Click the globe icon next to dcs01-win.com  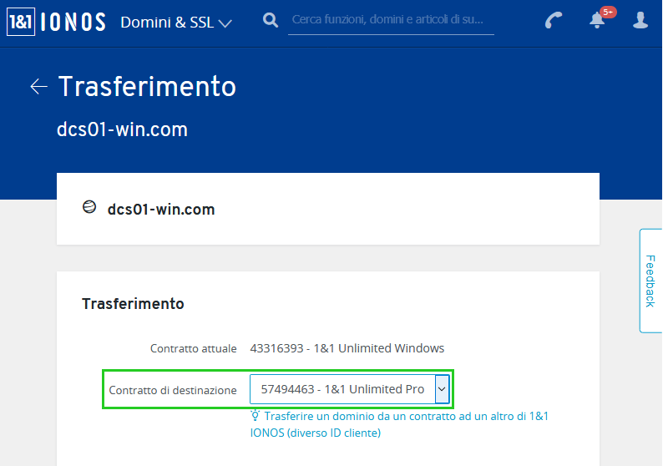(89, 207)
